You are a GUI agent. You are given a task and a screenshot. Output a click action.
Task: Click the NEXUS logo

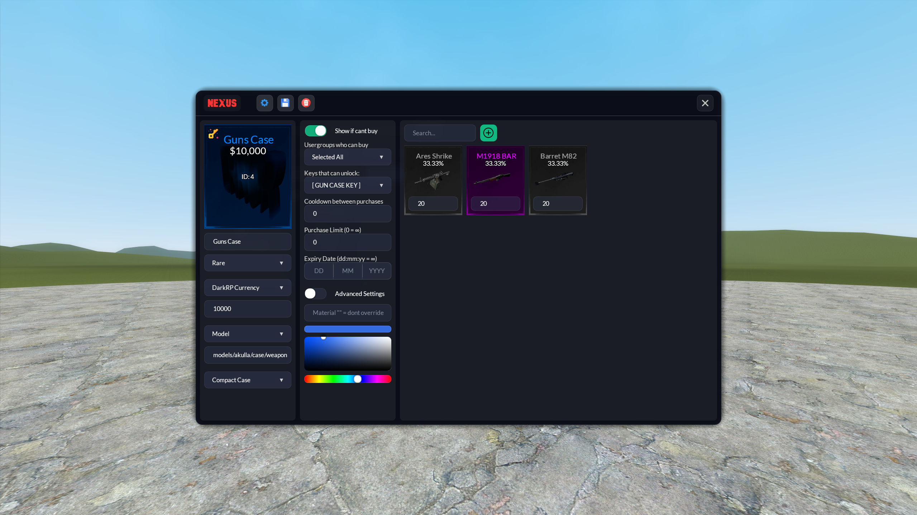[x=222, y=103]
